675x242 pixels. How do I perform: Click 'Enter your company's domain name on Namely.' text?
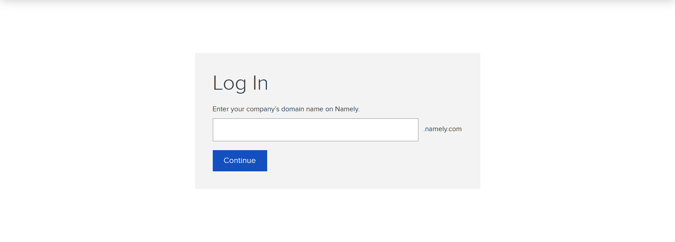(x=286, y=109)
